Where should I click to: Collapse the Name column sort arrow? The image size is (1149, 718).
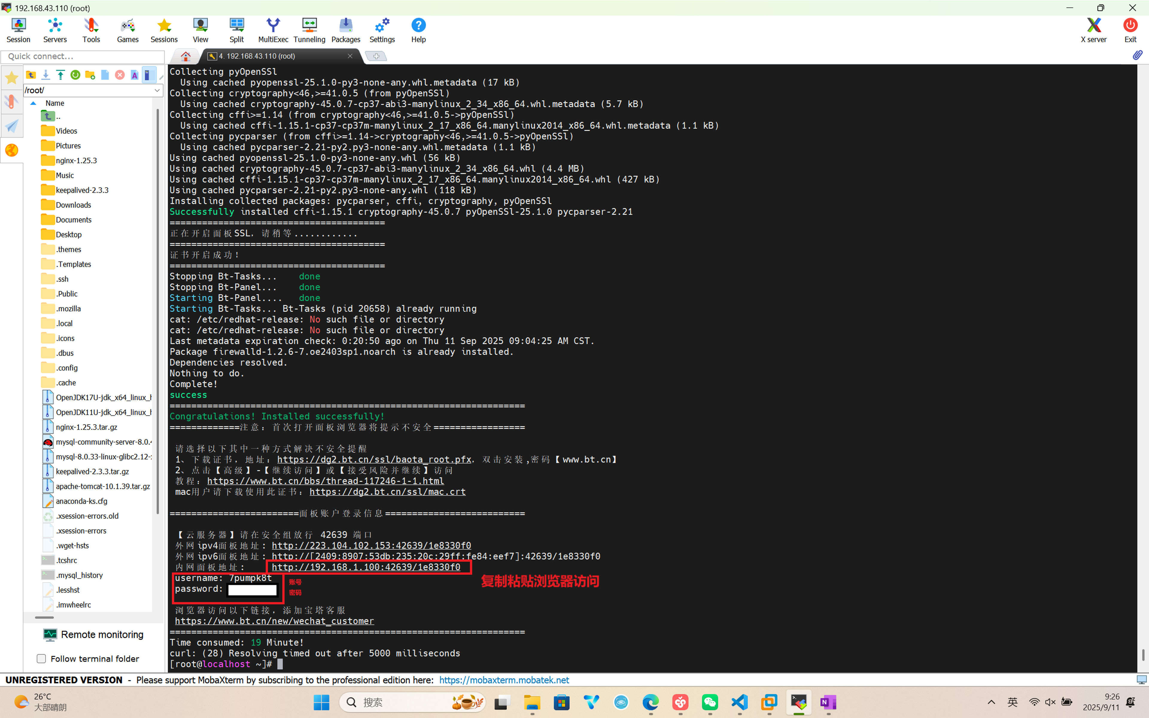click(33, 103)
